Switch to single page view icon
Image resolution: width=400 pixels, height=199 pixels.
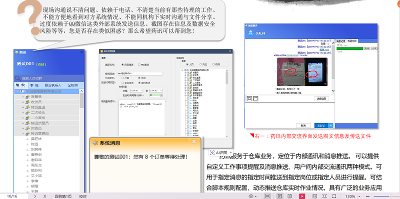click(280, 196)
